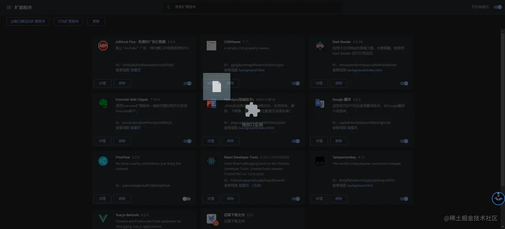Open Adblock Plus 背景页 view link
The width and height of the screenshot is (505, 229).
click(136, 70)
